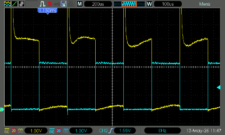Click the M main timebase icon
The height and width of the screenshot is (135, 225).
80,4
